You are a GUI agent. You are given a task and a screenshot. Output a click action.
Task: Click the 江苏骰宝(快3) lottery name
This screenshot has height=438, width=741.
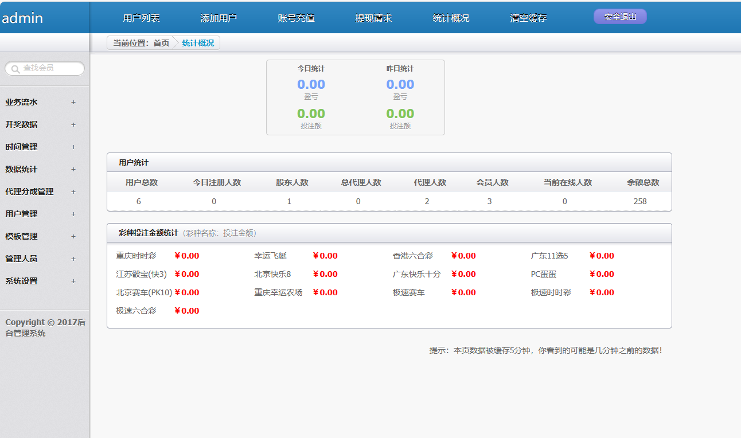click(141, 274)
